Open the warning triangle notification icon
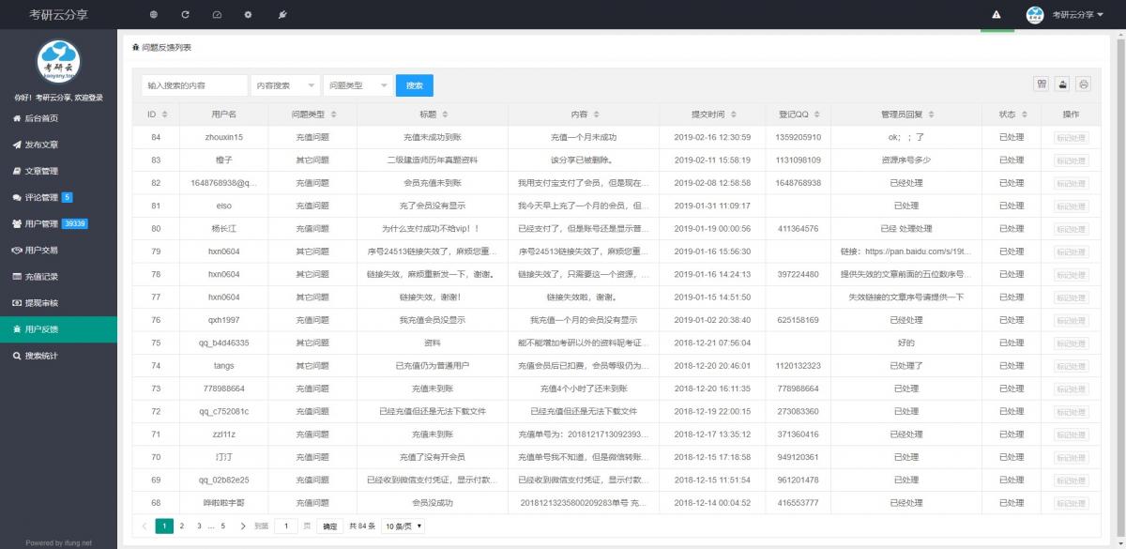Viewport: 1126px width, 549px height. coord(997,15)
